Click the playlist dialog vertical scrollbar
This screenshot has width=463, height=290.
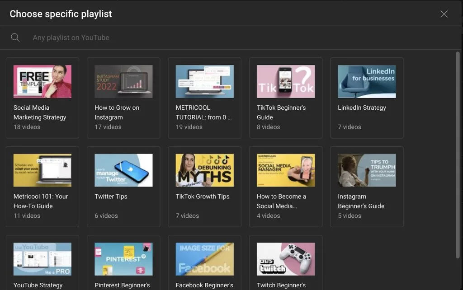click(458, 155)
